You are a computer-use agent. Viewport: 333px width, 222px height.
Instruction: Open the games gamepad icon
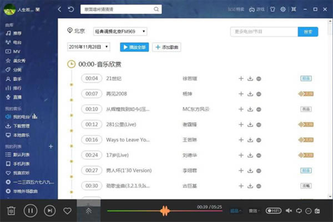point(252,9)
